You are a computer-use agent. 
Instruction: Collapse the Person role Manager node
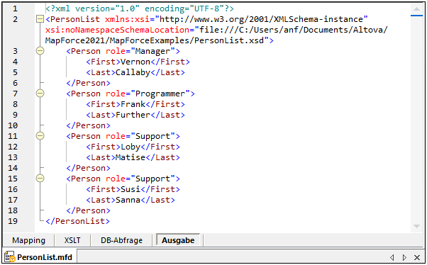pos(40,51)
